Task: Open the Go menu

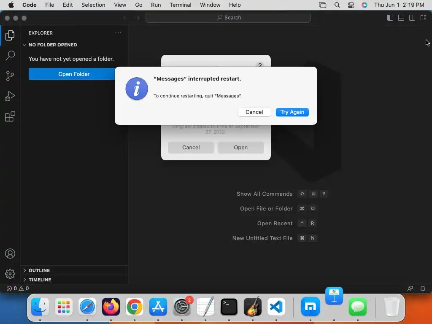Action: pos(138,5)
